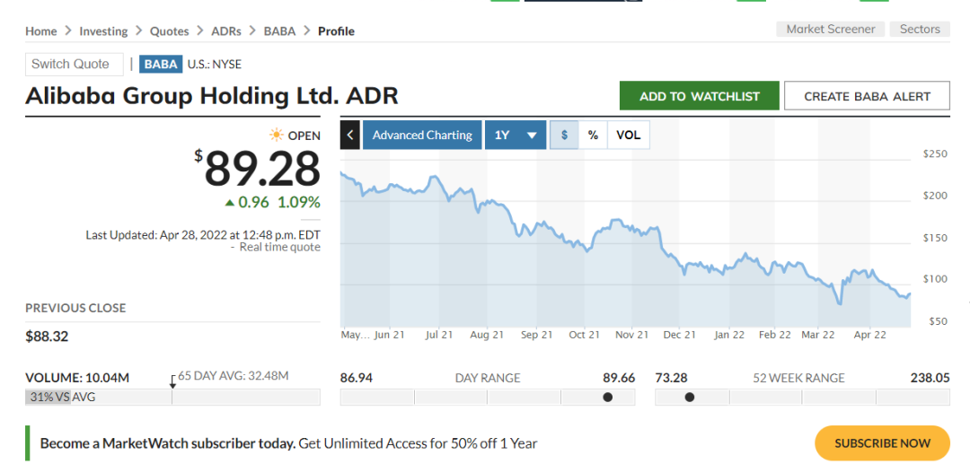Screen dimensions: 970x464
Task: Click CREATE BABA ALERT button
Action: 867,96
